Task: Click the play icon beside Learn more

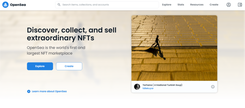Action: [x=29, y=92]
